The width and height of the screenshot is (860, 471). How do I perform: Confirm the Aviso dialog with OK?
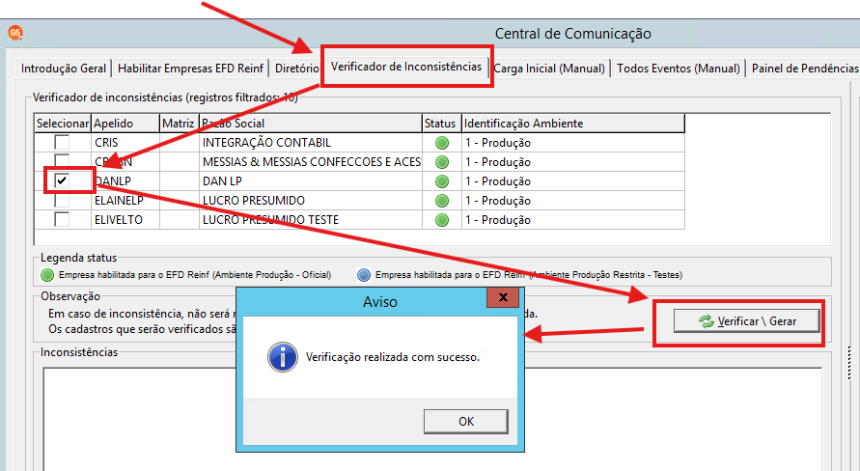click(466, 421)
